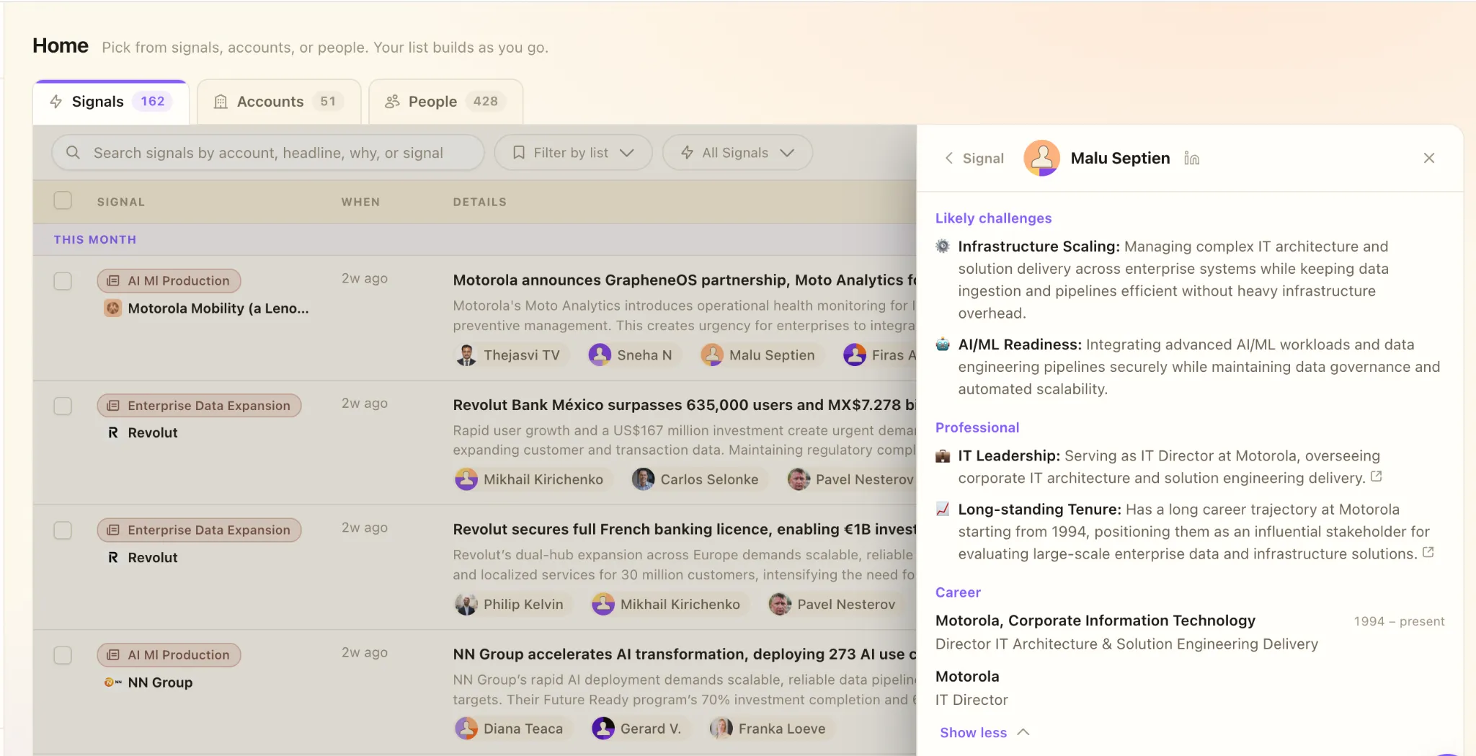Click Enterprise Data Expansion tag on French licence row
The width and height of the screenshot is (1476, 756).
coord(199,530)
